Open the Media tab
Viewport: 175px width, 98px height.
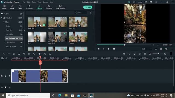[4, 7]
